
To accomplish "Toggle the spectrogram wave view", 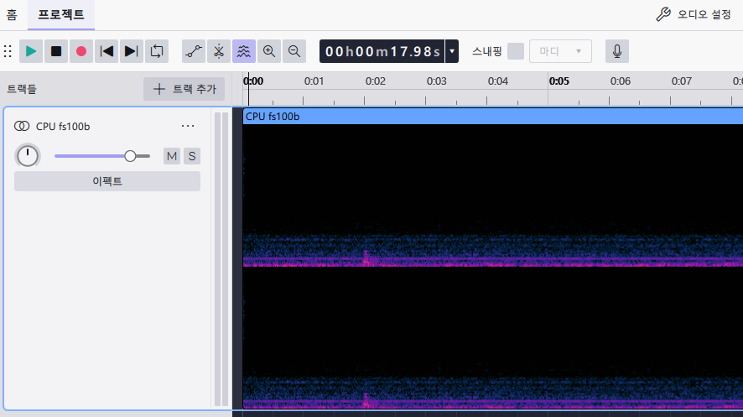I will (x=243, y=51).
